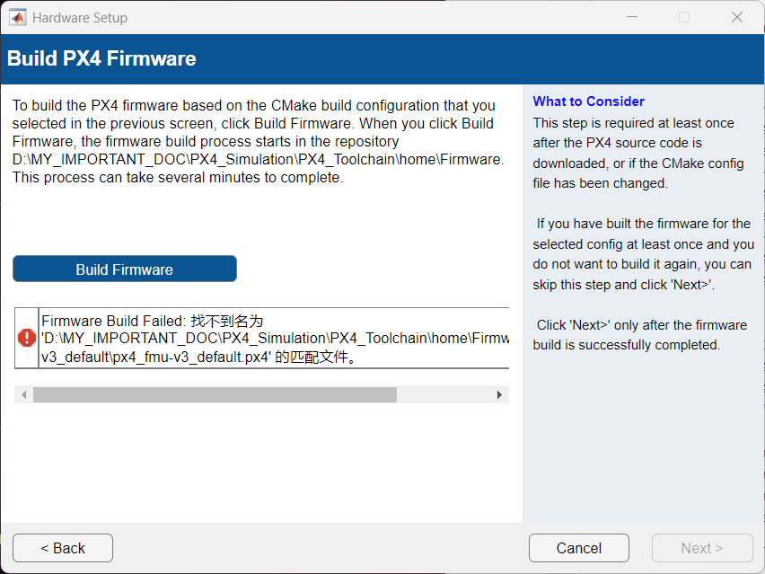This screenshot has height=574, width=765.
Task: Click the right arrow of the horizontal scrollbar
Action: click(500, 395)
